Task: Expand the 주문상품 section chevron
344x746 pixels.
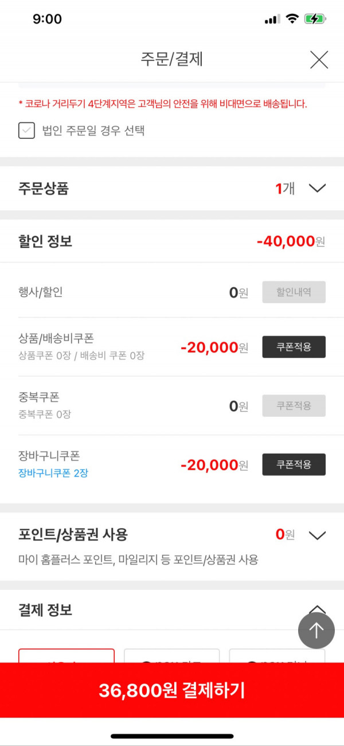Action: 317,188
